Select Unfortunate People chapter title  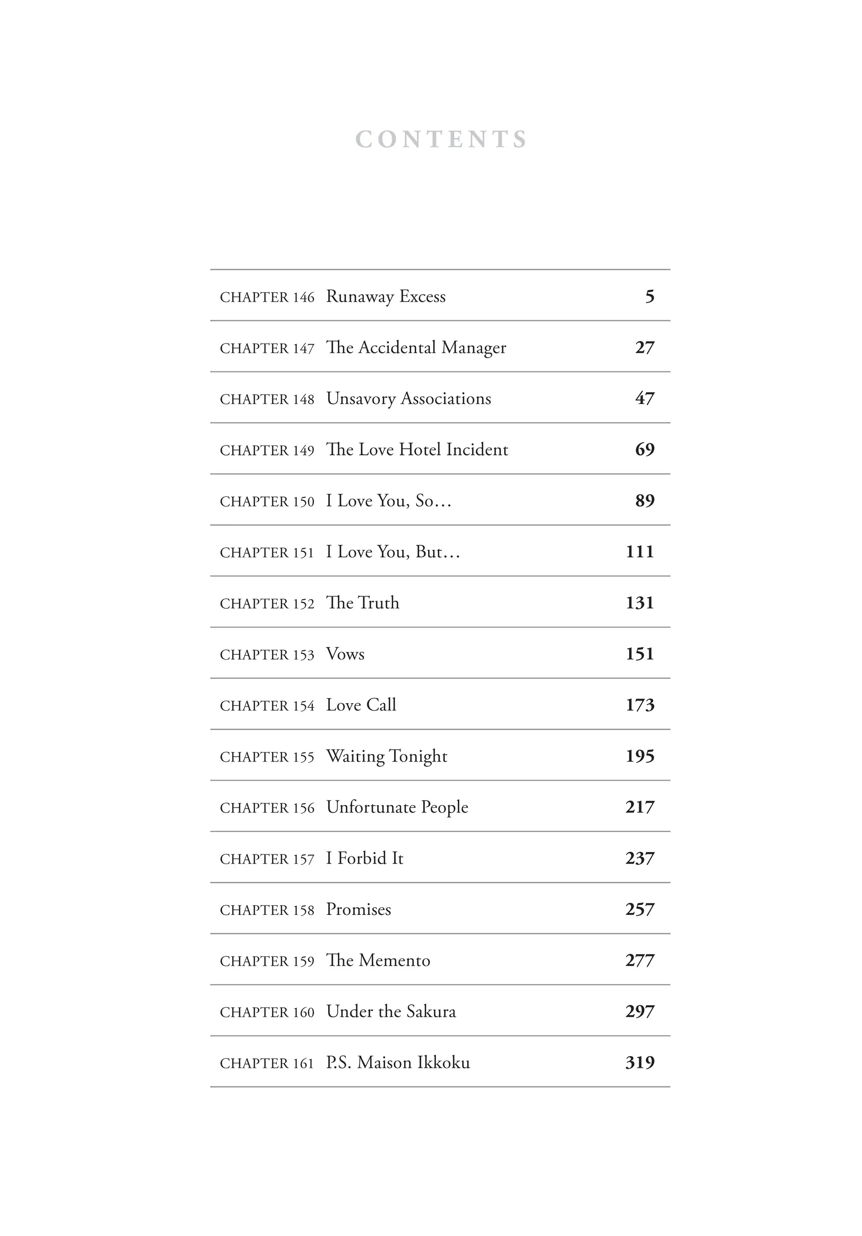397,808
